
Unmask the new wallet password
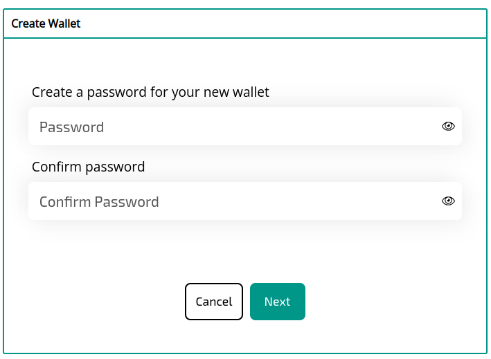coord(448,127)
